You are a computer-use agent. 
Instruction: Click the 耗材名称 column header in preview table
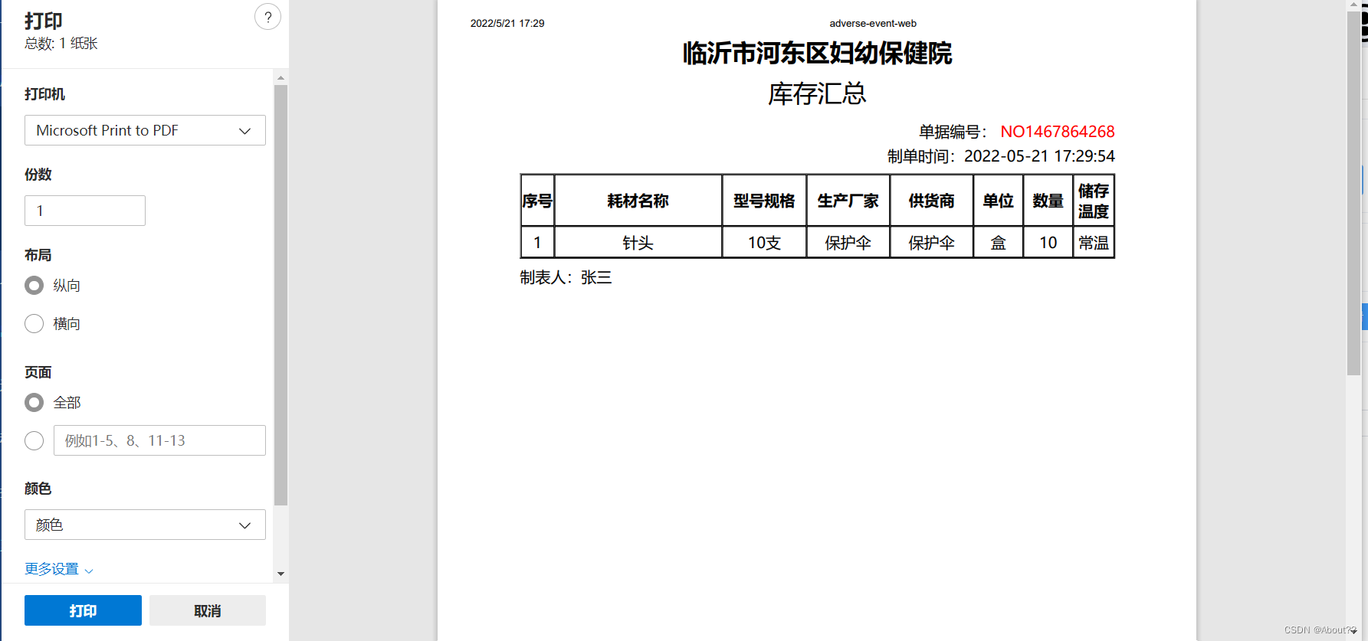[x=638, y=201]
